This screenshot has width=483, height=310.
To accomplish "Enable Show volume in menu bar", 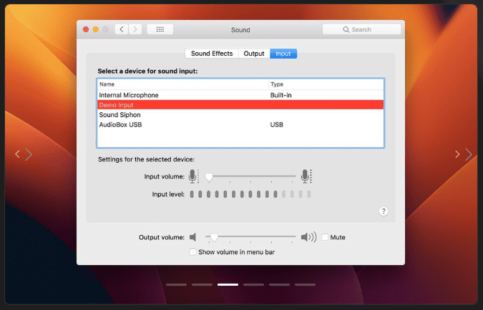I will [193, 252].
